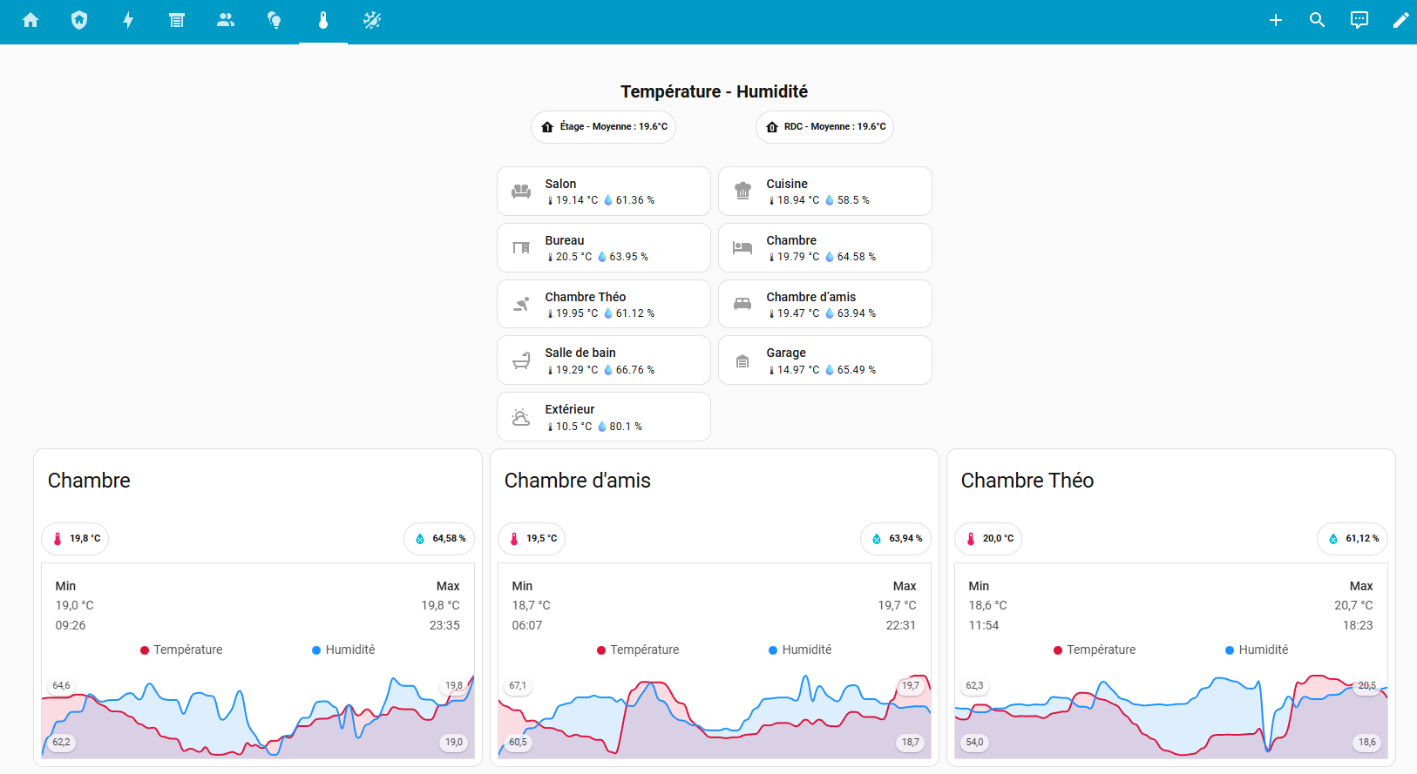Click the RDC - Moyenne chip
Viewport: 1417px width, 774px height.
tap(824, 127)
